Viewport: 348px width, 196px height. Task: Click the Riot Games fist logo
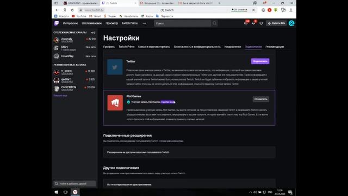point(115,103)
